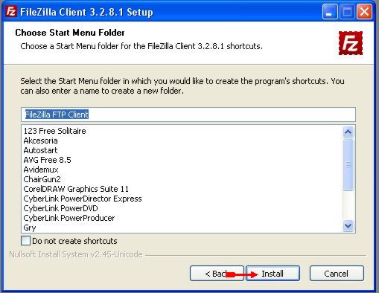The width and height of the screenshot is (379, 293).
Task: Close the FileZilla setup window
Action: point(364,12)
